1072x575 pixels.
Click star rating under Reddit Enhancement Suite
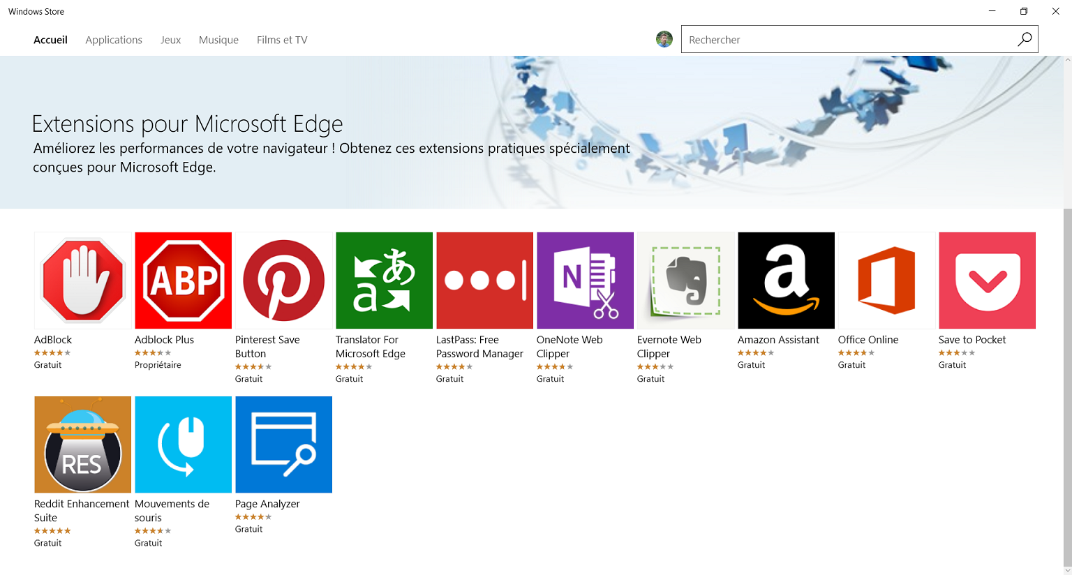[x=52, y=531]
